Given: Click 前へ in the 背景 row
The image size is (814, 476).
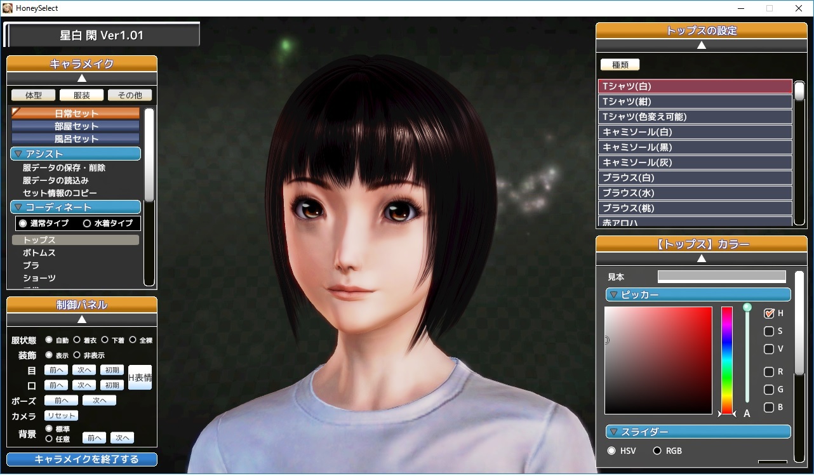Looking at the screenshot, I should (94, 438).
